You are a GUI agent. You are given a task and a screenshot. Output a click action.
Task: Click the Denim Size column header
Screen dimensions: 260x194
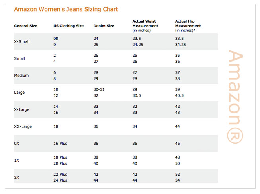point(104,26)
